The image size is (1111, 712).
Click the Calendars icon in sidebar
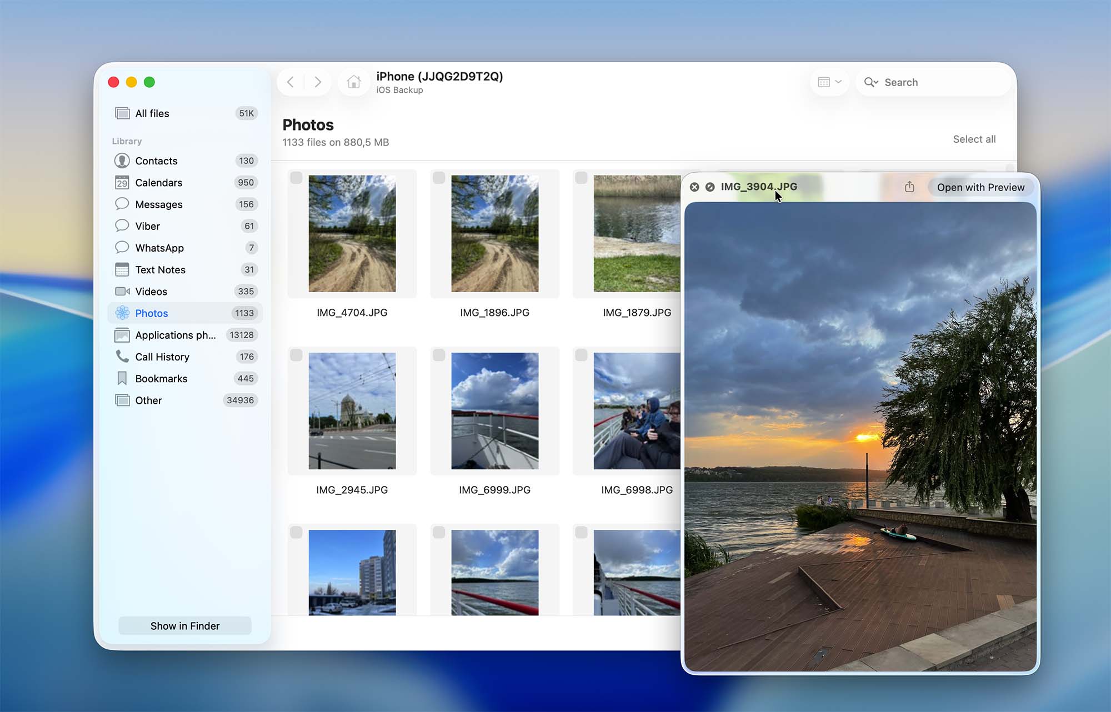[x=122, y=183]
